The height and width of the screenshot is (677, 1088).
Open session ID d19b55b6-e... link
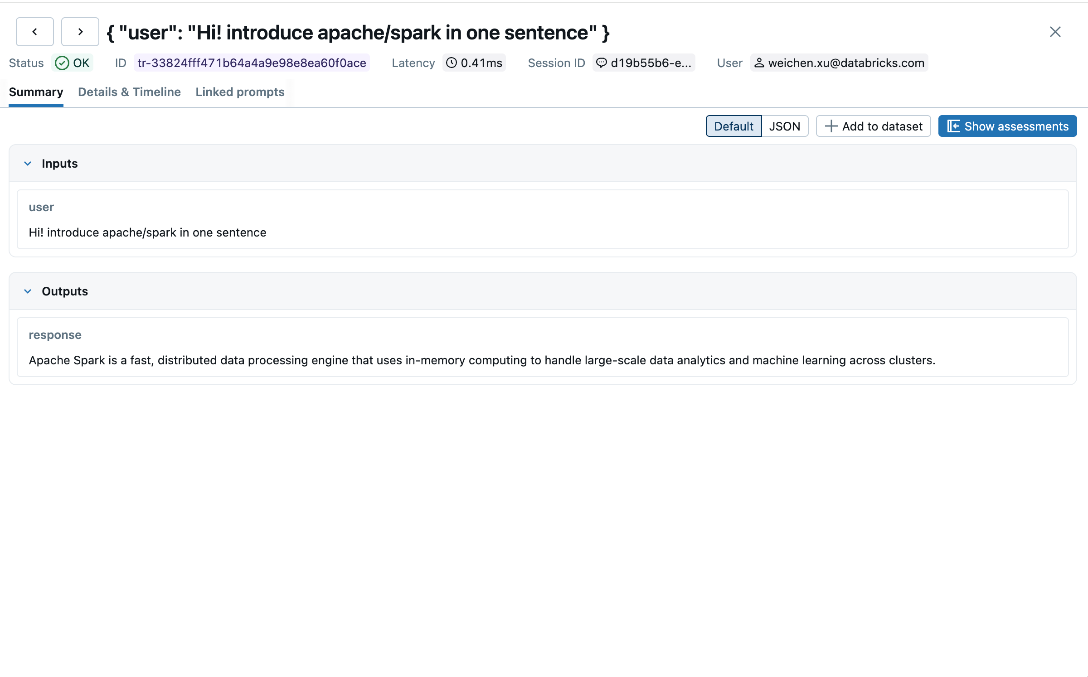(x=644, y=63)
